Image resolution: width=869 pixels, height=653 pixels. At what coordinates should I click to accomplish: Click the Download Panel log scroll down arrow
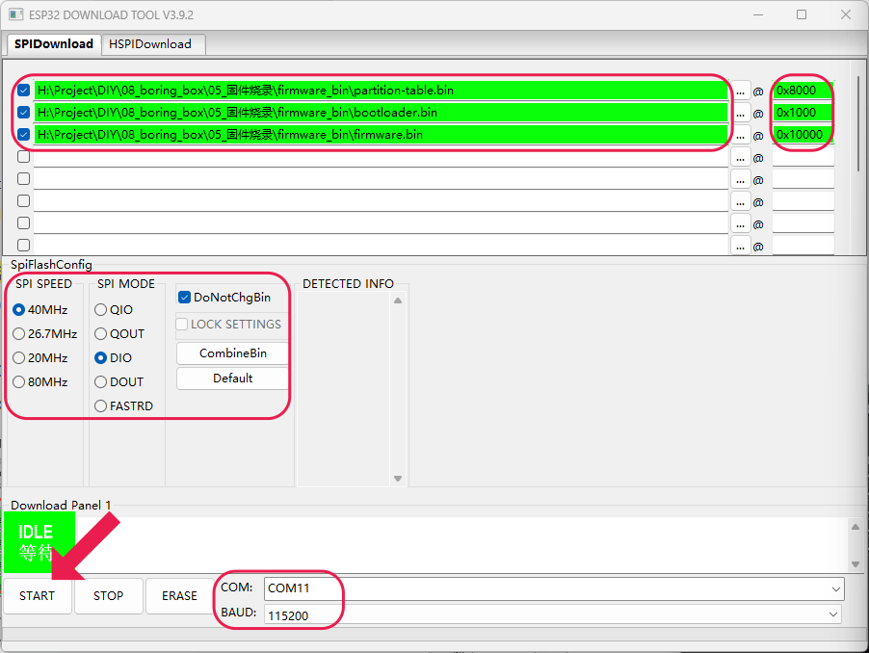(856, 564)
